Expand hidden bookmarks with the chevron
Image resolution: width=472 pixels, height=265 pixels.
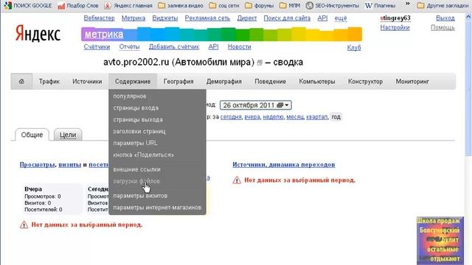point(407,4)
